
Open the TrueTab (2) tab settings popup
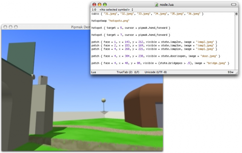point(125,72)
